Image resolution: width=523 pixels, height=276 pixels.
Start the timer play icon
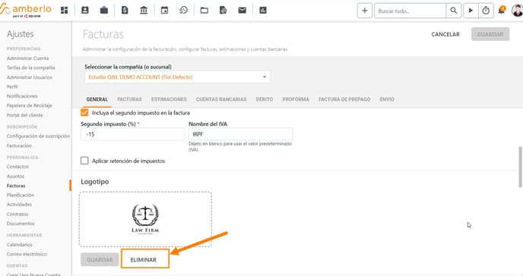(471, 11)
